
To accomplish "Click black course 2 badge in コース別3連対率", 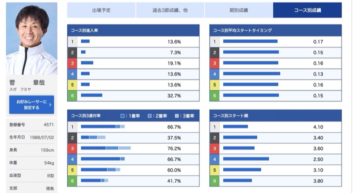I will coord(72,138).
